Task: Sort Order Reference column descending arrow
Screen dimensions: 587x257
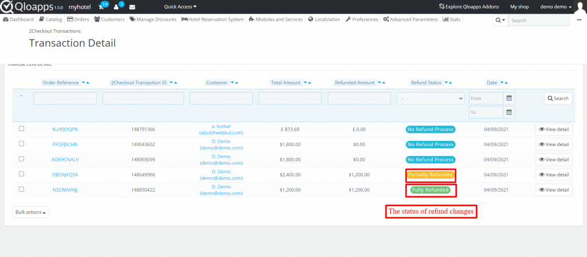Action: click(x=84, y=82)
